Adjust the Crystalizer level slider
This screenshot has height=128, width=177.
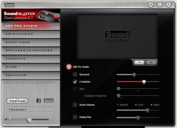[144, 82]
